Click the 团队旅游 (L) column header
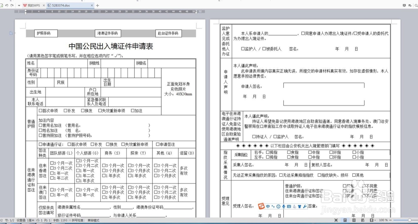This screenshot has width=418, height=224. coord(61,153)
